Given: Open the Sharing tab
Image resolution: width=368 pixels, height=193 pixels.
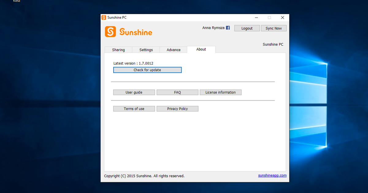Looking at the screenshot, I should (x=118, y=50).
